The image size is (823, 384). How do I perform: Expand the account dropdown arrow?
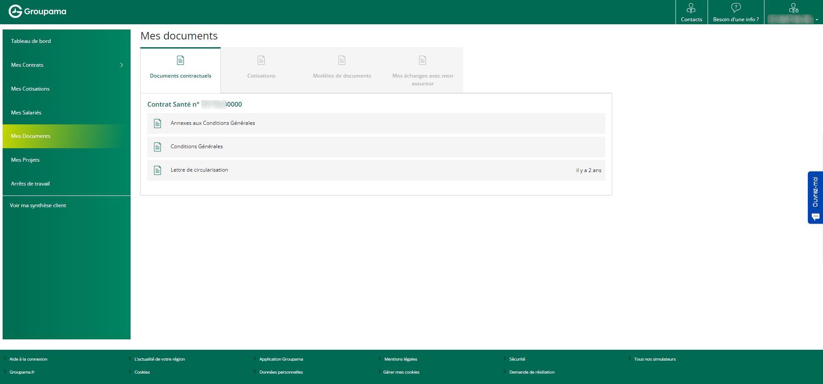point(817,20)
